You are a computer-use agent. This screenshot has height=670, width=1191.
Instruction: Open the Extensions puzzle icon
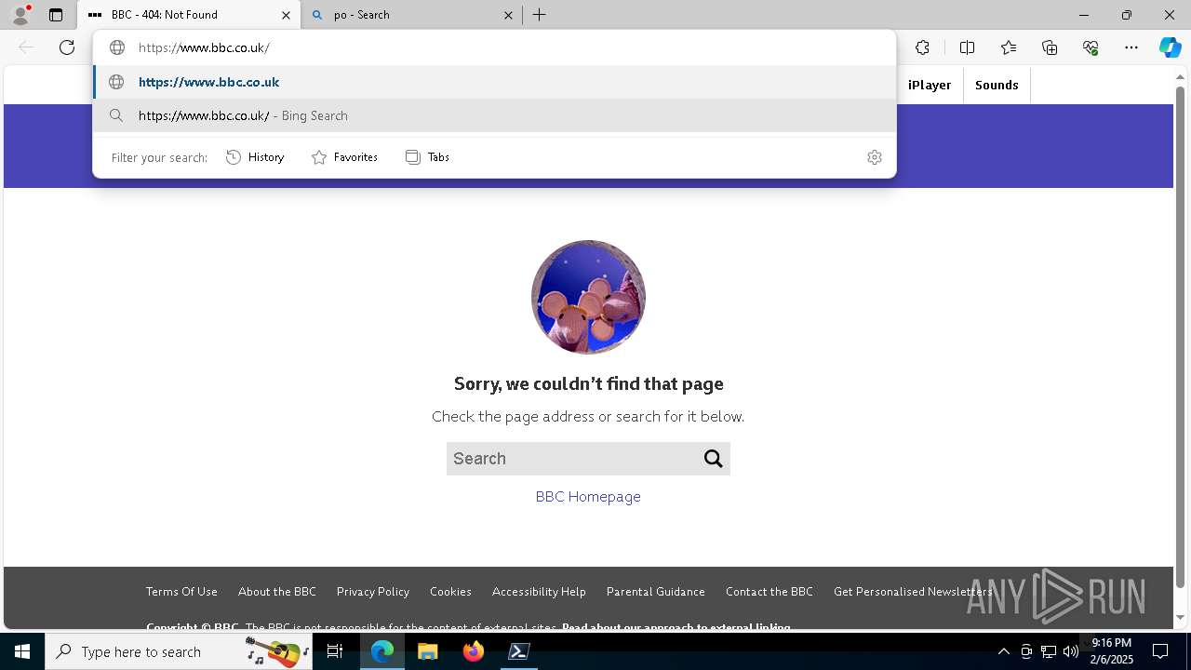point(922,47)
